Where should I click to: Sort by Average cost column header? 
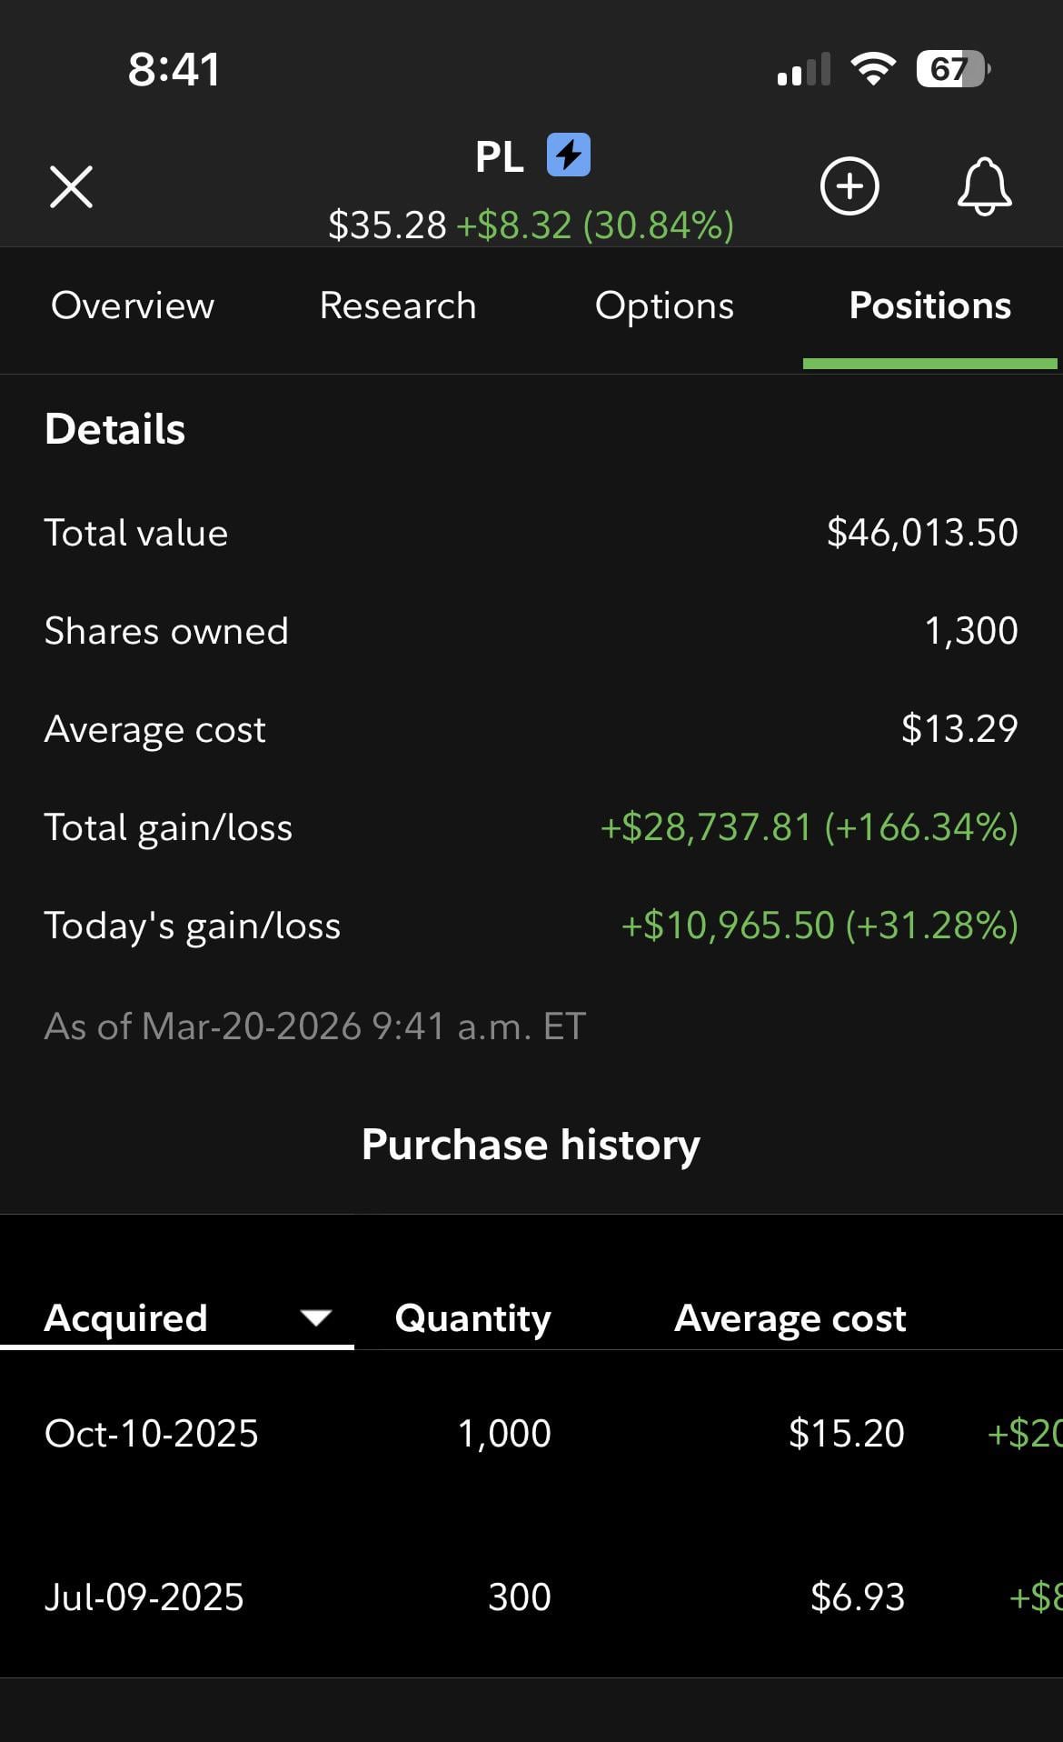click(790, 1317)
